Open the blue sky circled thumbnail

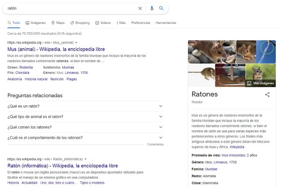click(266, 52)
